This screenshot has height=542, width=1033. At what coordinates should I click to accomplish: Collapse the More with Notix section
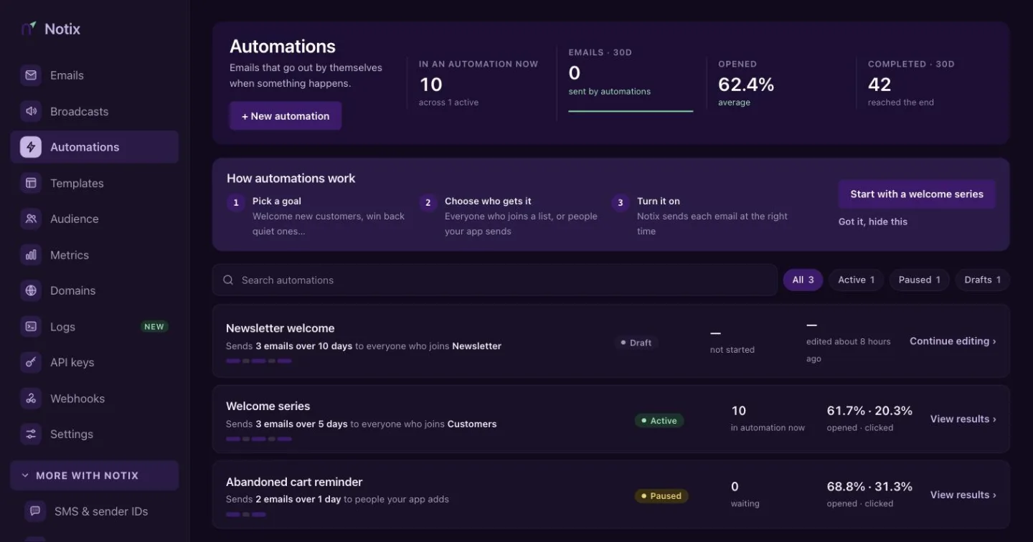pos(95,475)
